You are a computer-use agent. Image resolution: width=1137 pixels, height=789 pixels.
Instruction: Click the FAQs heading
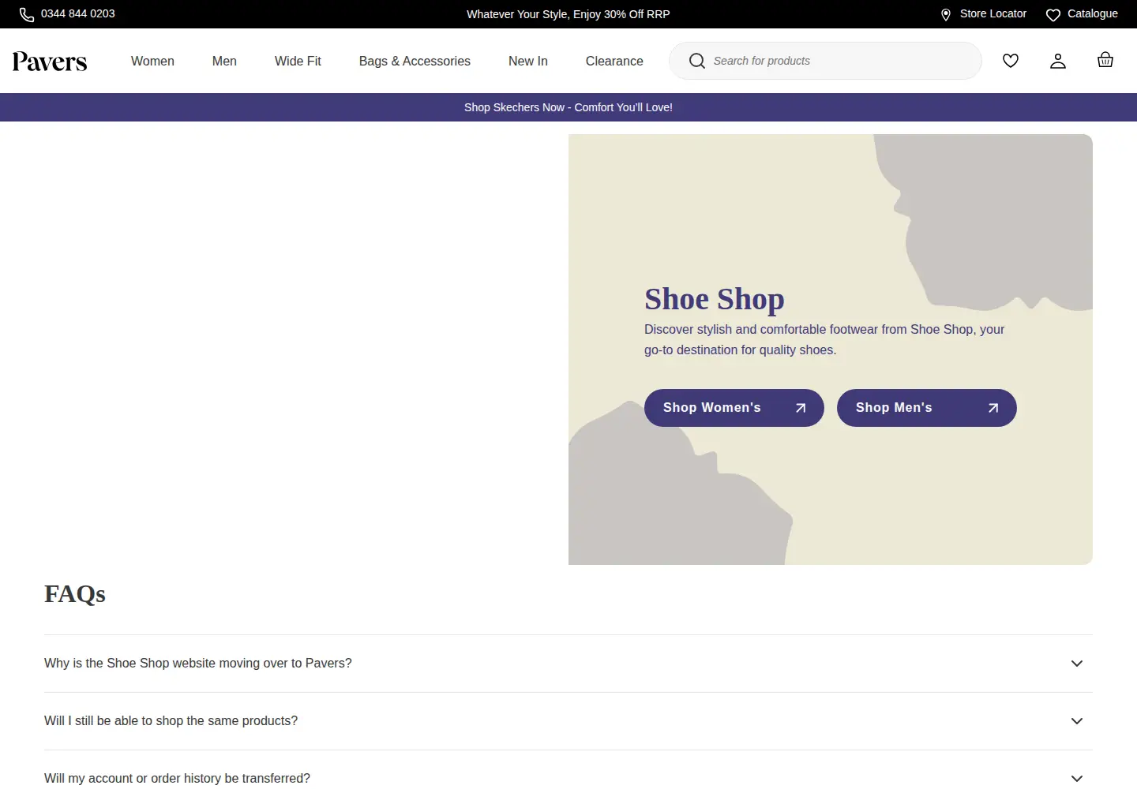click(75, 593)
